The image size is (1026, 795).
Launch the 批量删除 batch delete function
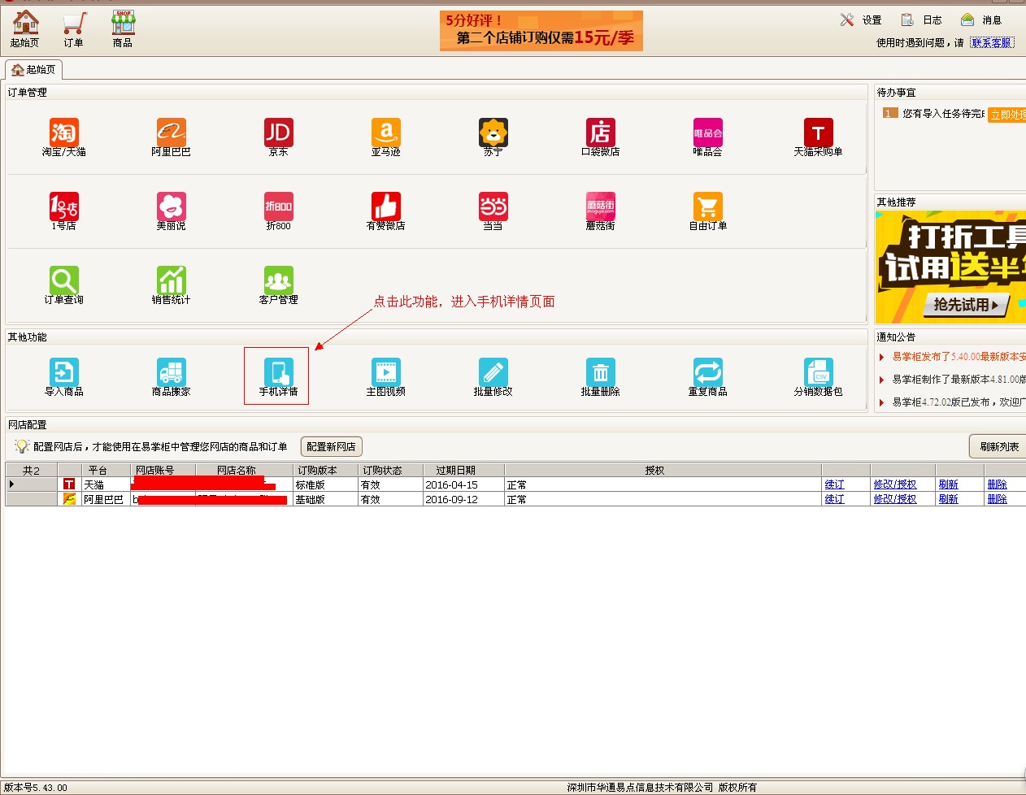pos(601,377)
